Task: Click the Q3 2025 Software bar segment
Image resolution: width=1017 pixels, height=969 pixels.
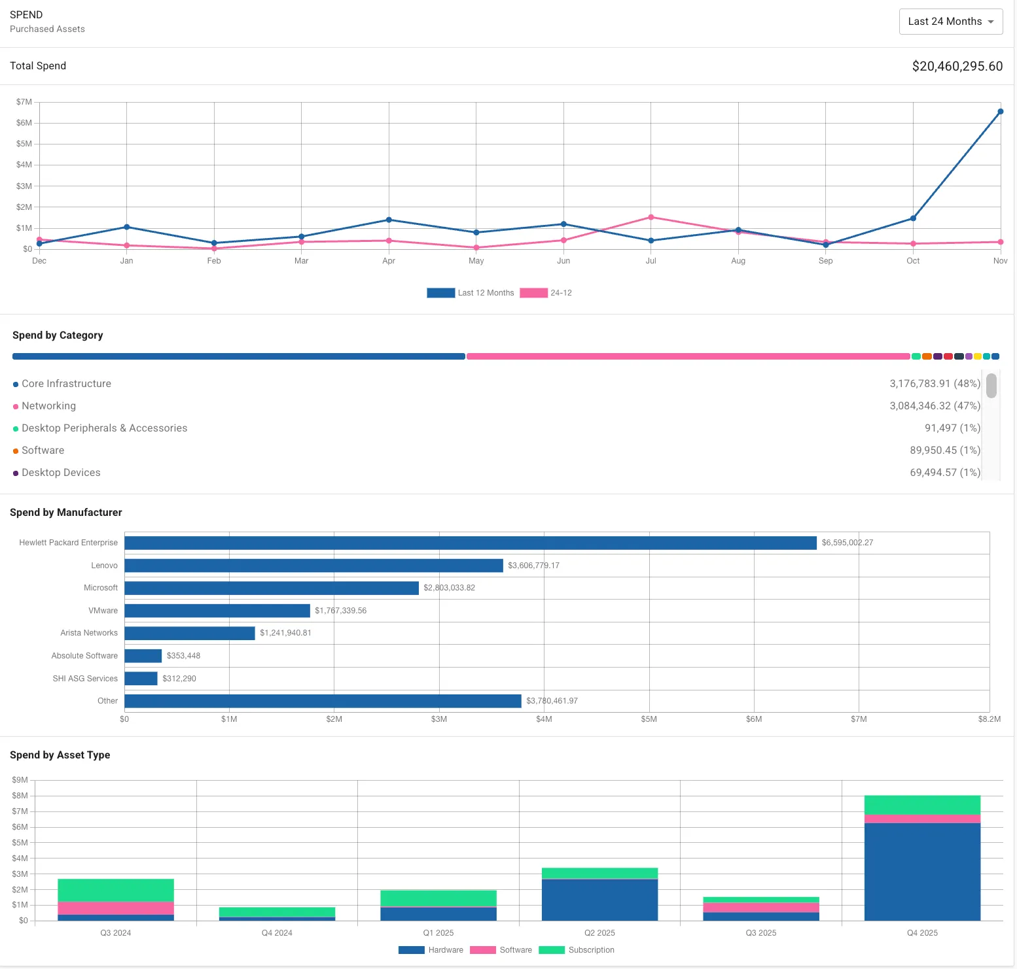Action: [x=761, y=908]
